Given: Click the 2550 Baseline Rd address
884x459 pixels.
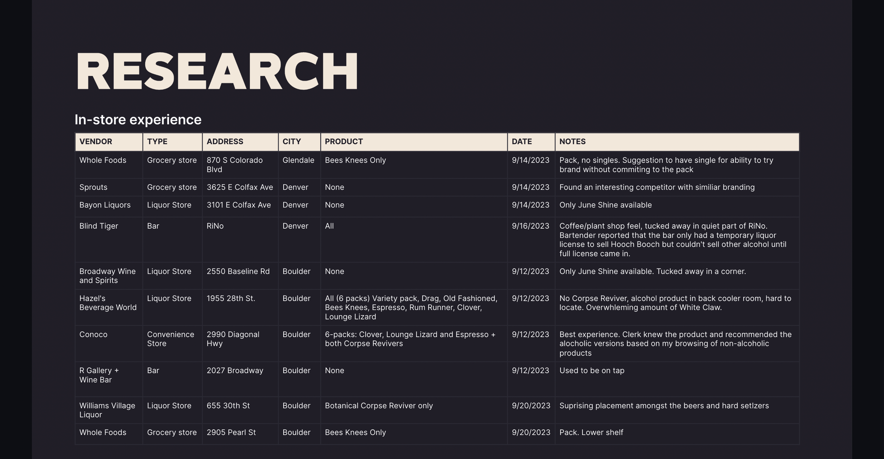Looking at the screenshot, I should click(x=240, y=276).
